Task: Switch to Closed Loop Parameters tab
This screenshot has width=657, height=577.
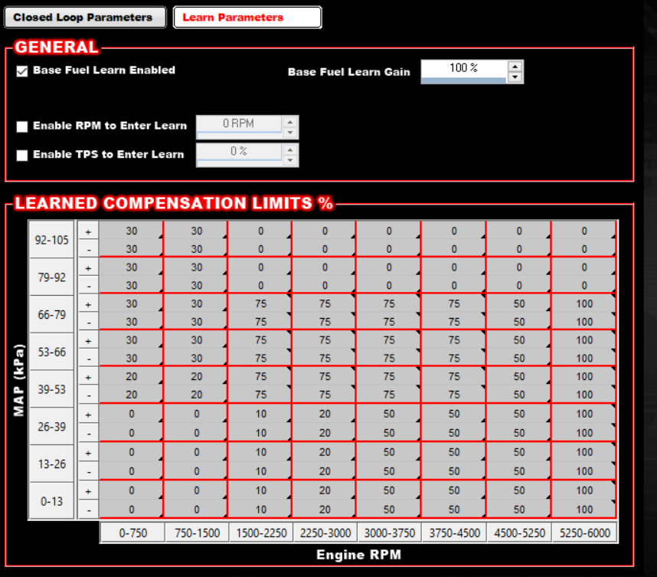Action: (83, 18)
